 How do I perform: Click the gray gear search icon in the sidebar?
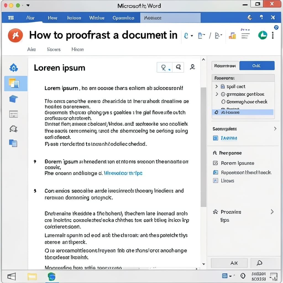point(14,129)
